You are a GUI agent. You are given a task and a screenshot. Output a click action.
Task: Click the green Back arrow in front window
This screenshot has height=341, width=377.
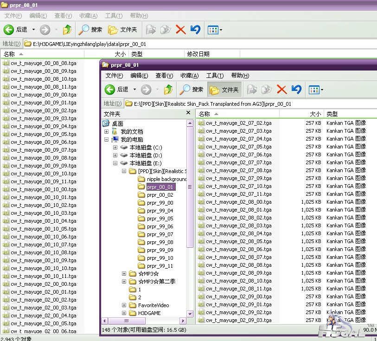110,90
